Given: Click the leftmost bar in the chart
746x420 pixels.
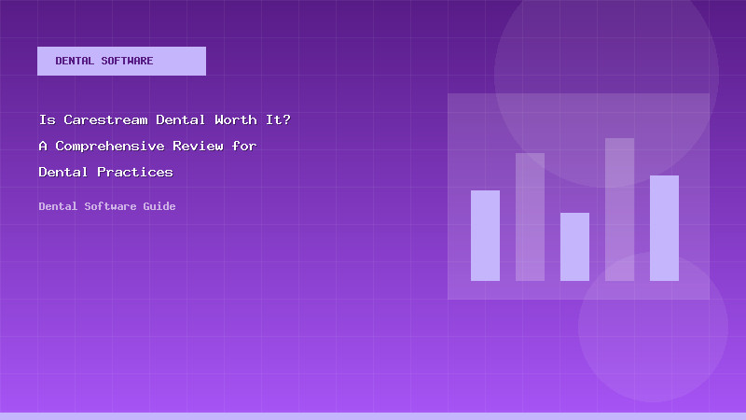Looking at the screenshot, I should coord(485,235).
